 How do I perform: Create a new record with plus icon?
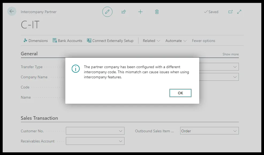[140, 12]
